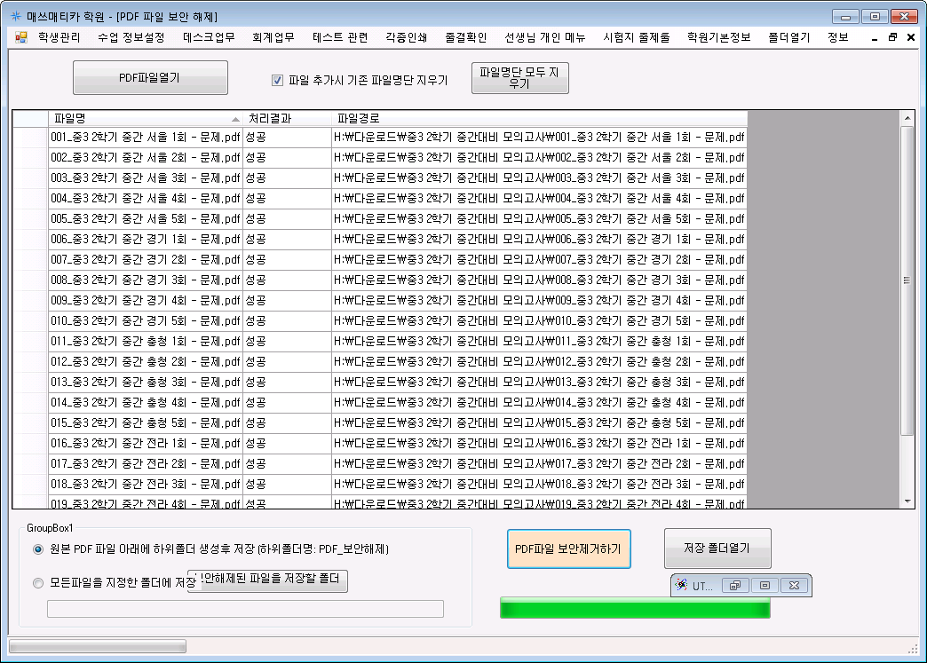Select 원본 PDF 파일 아래에 하위폴더 생성후 저장 option
927x663 pixels.
pyautogui.click(x=38, y=549)
